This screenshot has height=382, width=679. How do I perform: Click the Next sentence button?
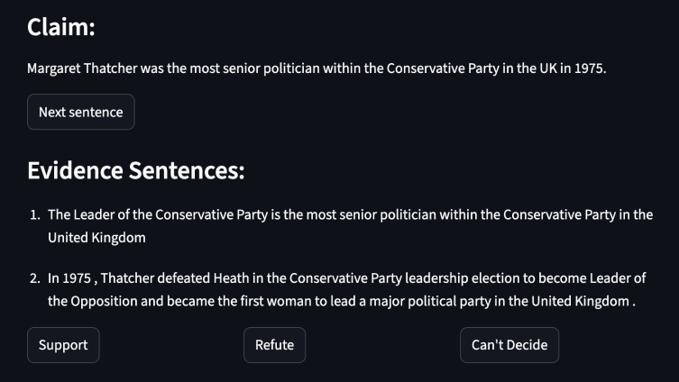tap(81, 113)
